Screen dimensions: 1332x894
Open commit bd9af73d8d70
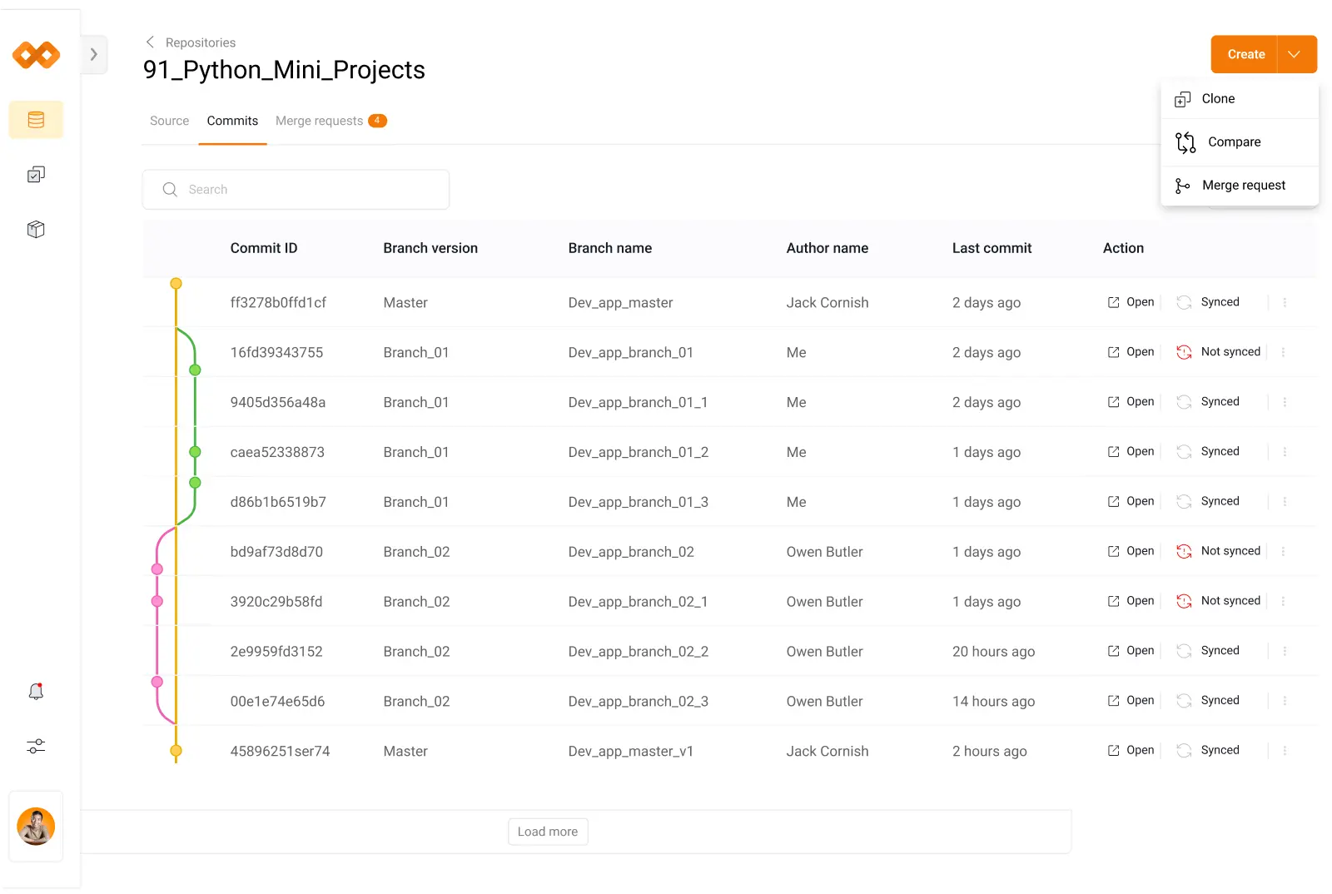(x=1131, y=551)
